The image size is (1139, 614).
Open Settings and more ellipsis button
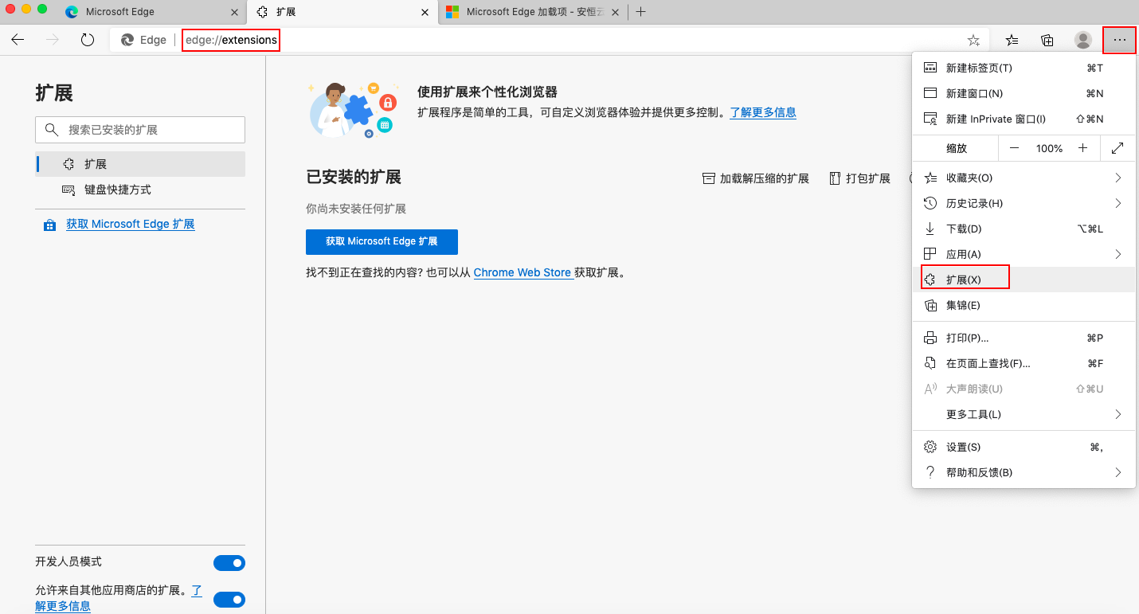1120,40
